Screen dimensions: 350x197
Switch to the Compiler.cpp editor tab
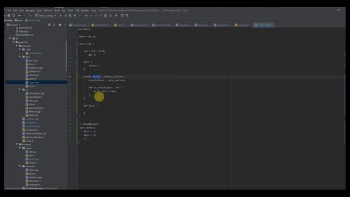point(78,25)
